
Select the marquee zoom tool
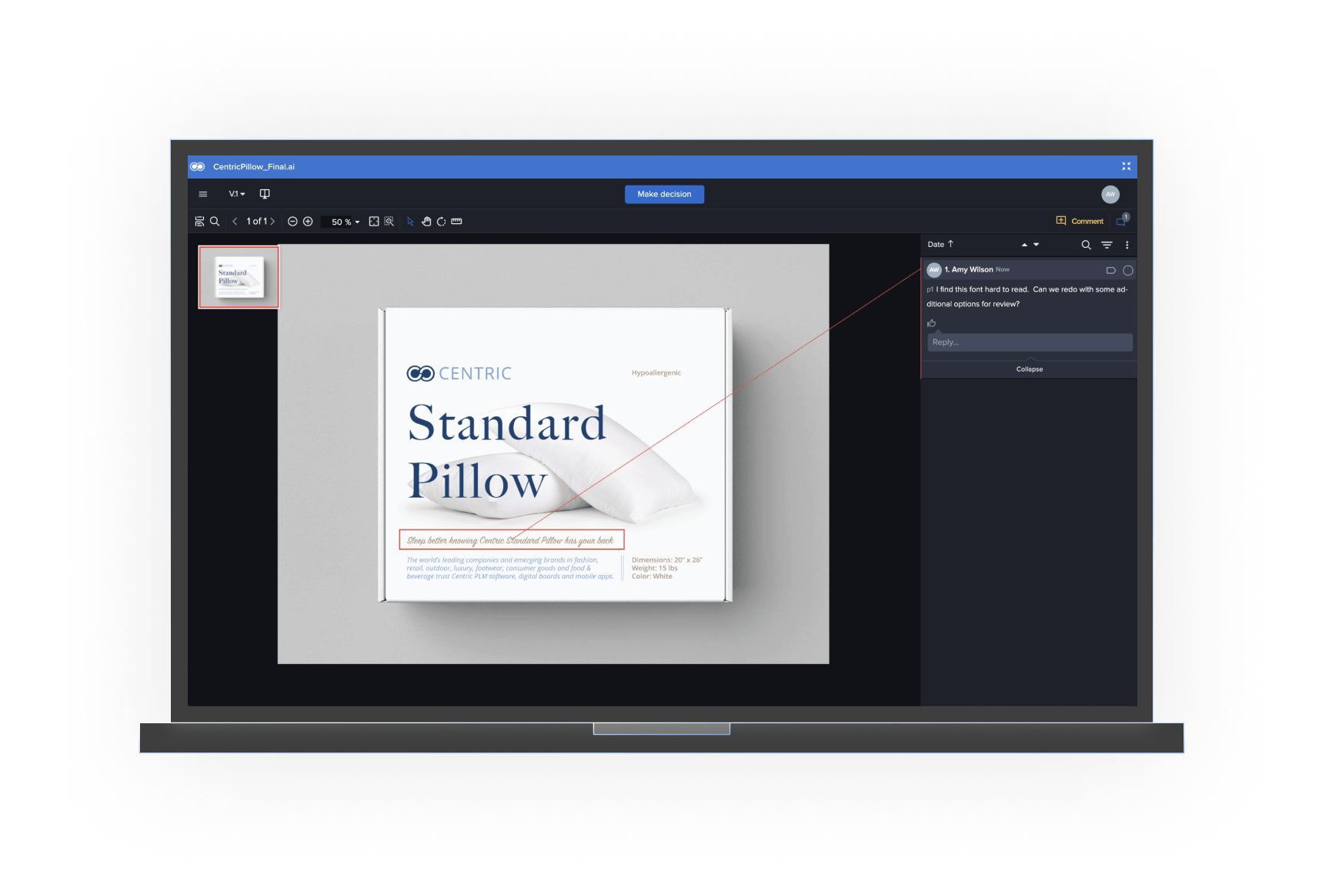tap(389, 222)
